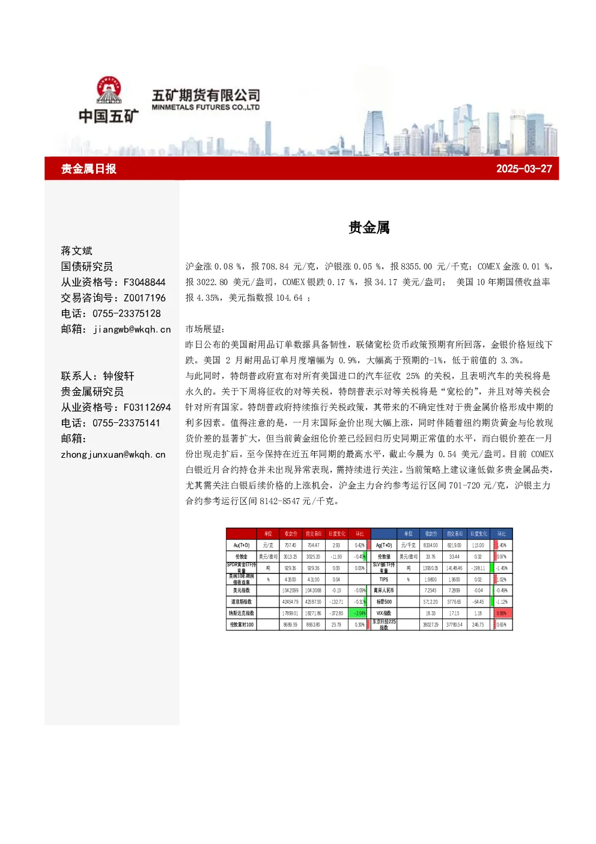The width and height of the screenshot is (596, 844).
Task: Click the 国债研究员 job title
Action: (x=87, y=266)
